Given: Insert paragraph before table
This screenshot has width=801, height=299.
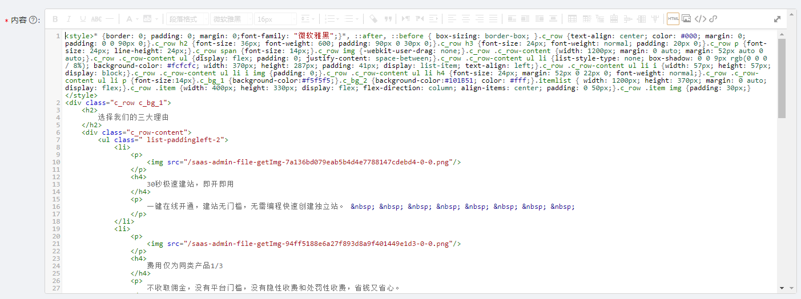Looking at the screenshot, I should [x=600, y=19].
